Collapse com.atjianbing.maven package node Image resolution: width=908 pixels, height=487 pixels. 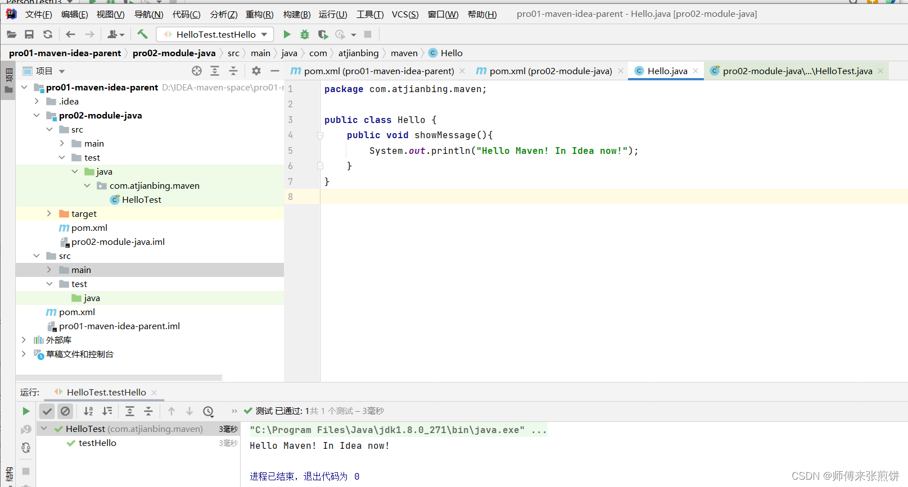[x=87, y=185]
